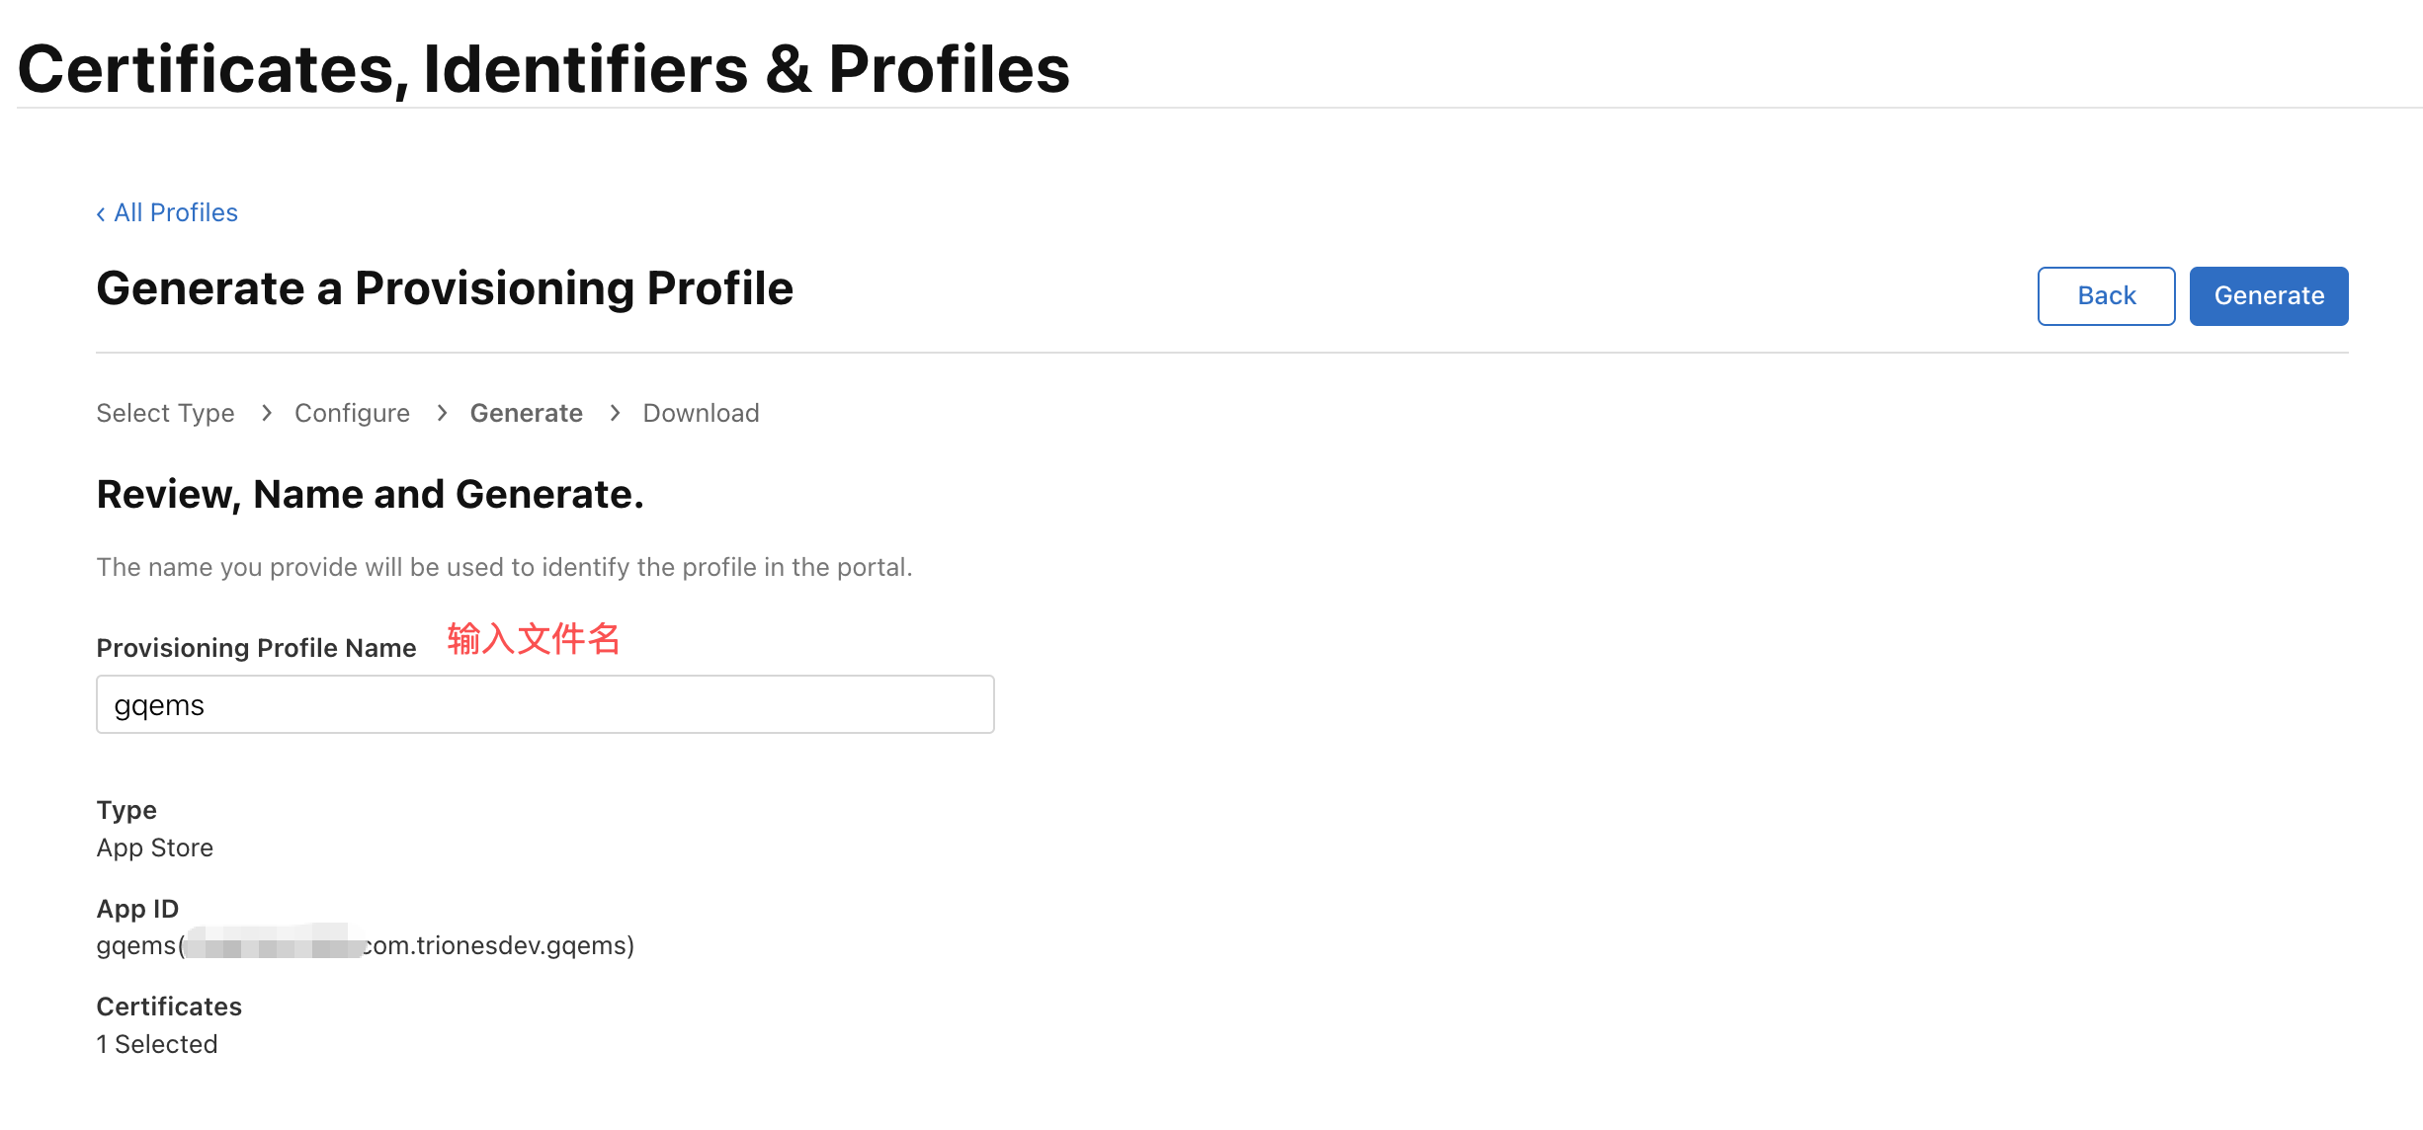
Task: Select the Select Type breadcrumb step
Action: pyautogui.click(x=165, y=413)
